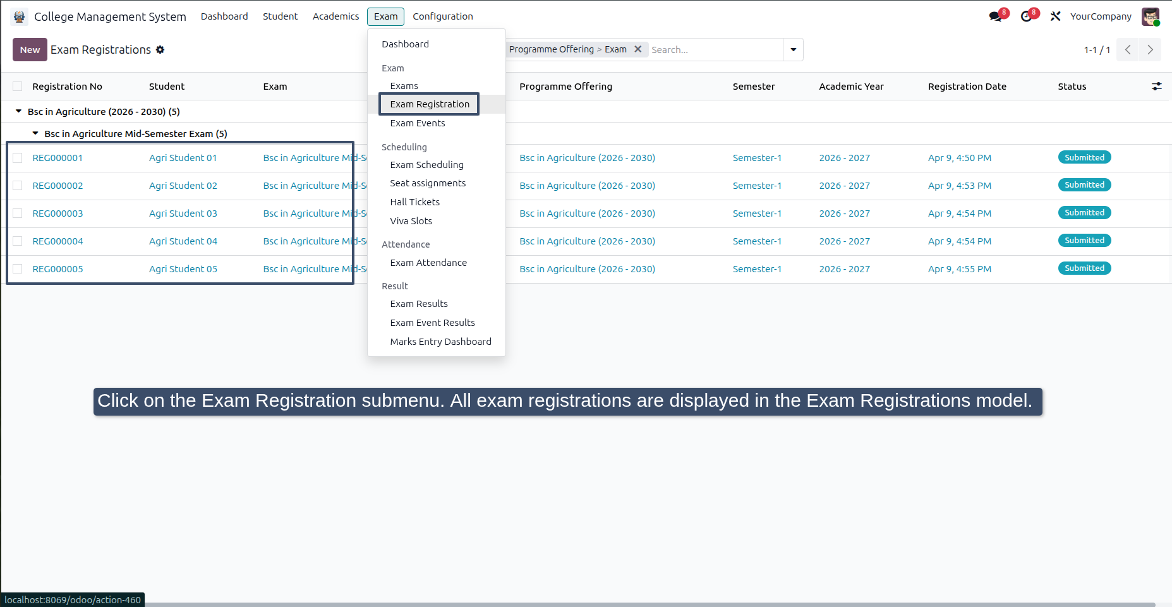Click Semester-1 in the REG000002 row

click(757, 186)
